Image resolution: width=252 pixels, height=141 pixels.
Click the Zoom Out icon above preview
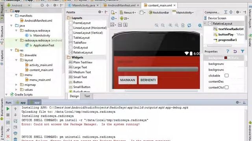(x=176, y=25)
